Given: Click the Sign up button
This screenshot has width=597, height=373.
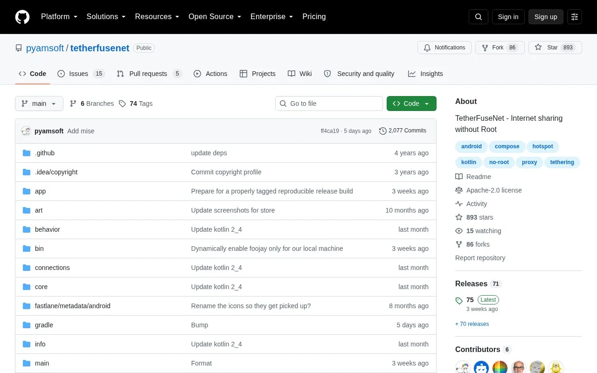Looking at the screenshot, I should pyautogui.click(x=546, y=17).
